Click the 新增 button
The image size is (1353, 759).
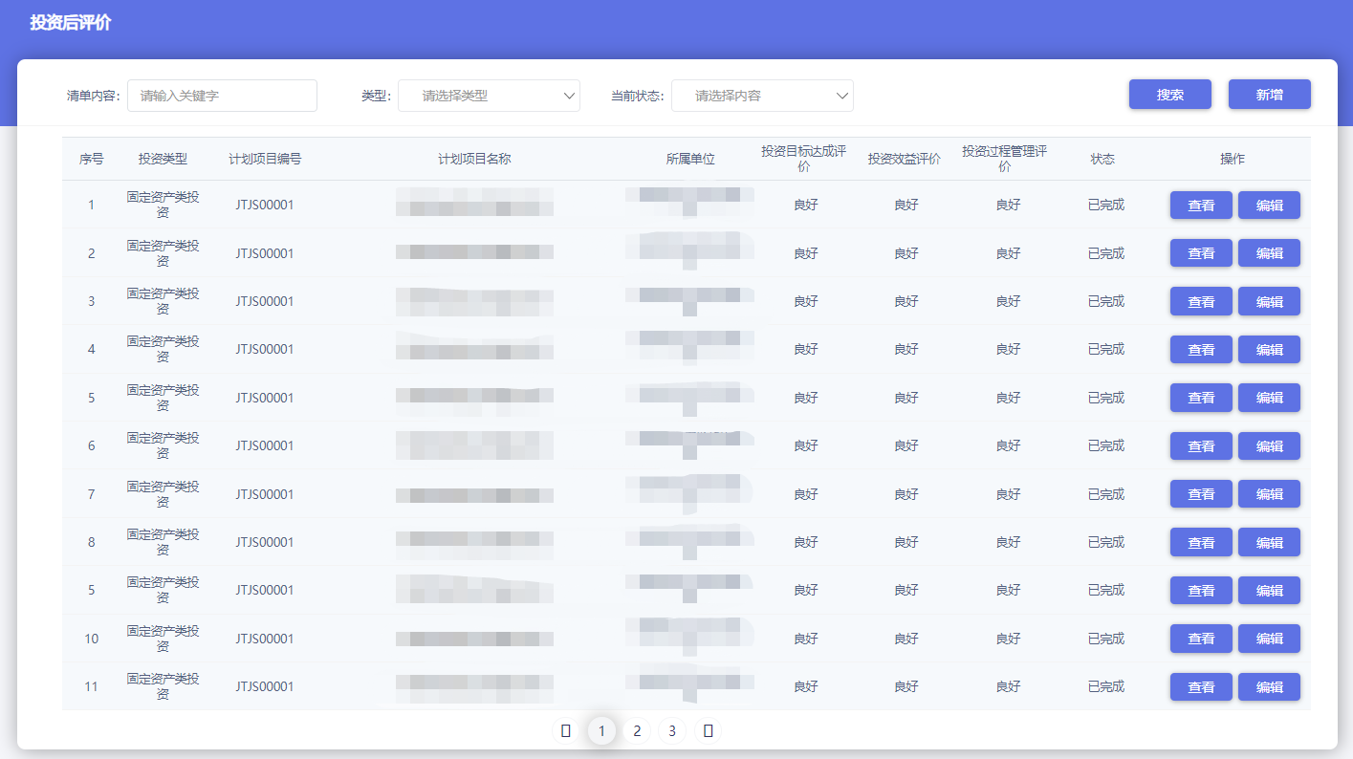coord(1270,95)
